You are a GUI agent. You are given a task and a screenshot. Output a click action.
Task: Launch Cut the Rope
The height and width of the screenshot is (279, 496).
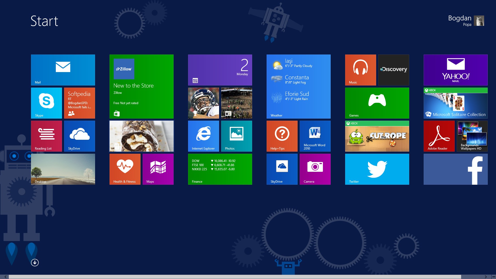coord(377,136)
